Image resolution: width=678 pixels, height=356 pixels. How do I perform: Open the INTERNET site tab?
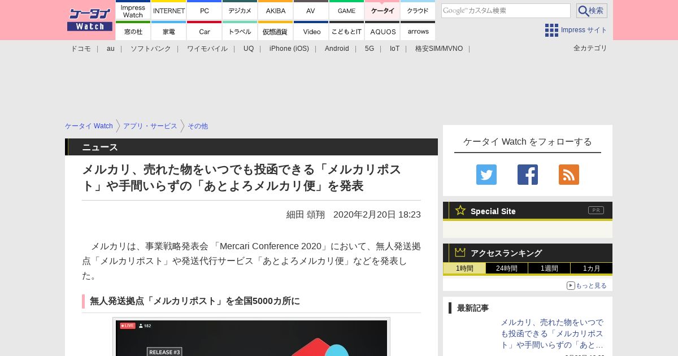[169, 10]
